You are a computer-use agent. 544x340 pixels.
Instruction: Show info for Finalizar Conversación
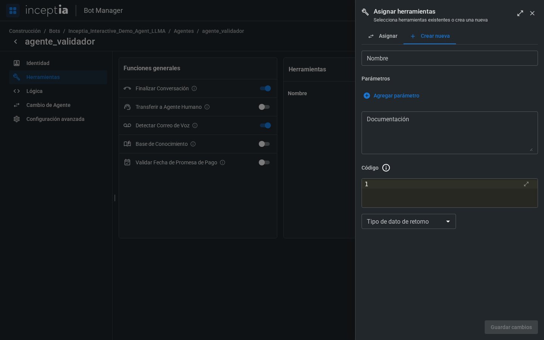194,88
